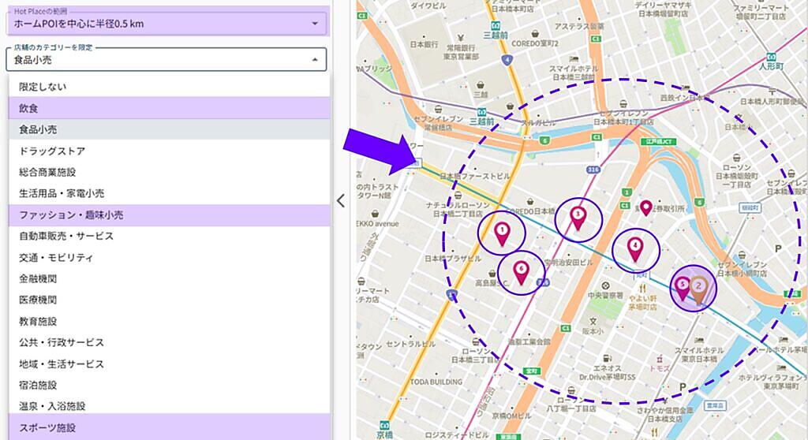Click map pin number 3
The width and height of the screenshot is (808, 440).
(x=578, y=217)
